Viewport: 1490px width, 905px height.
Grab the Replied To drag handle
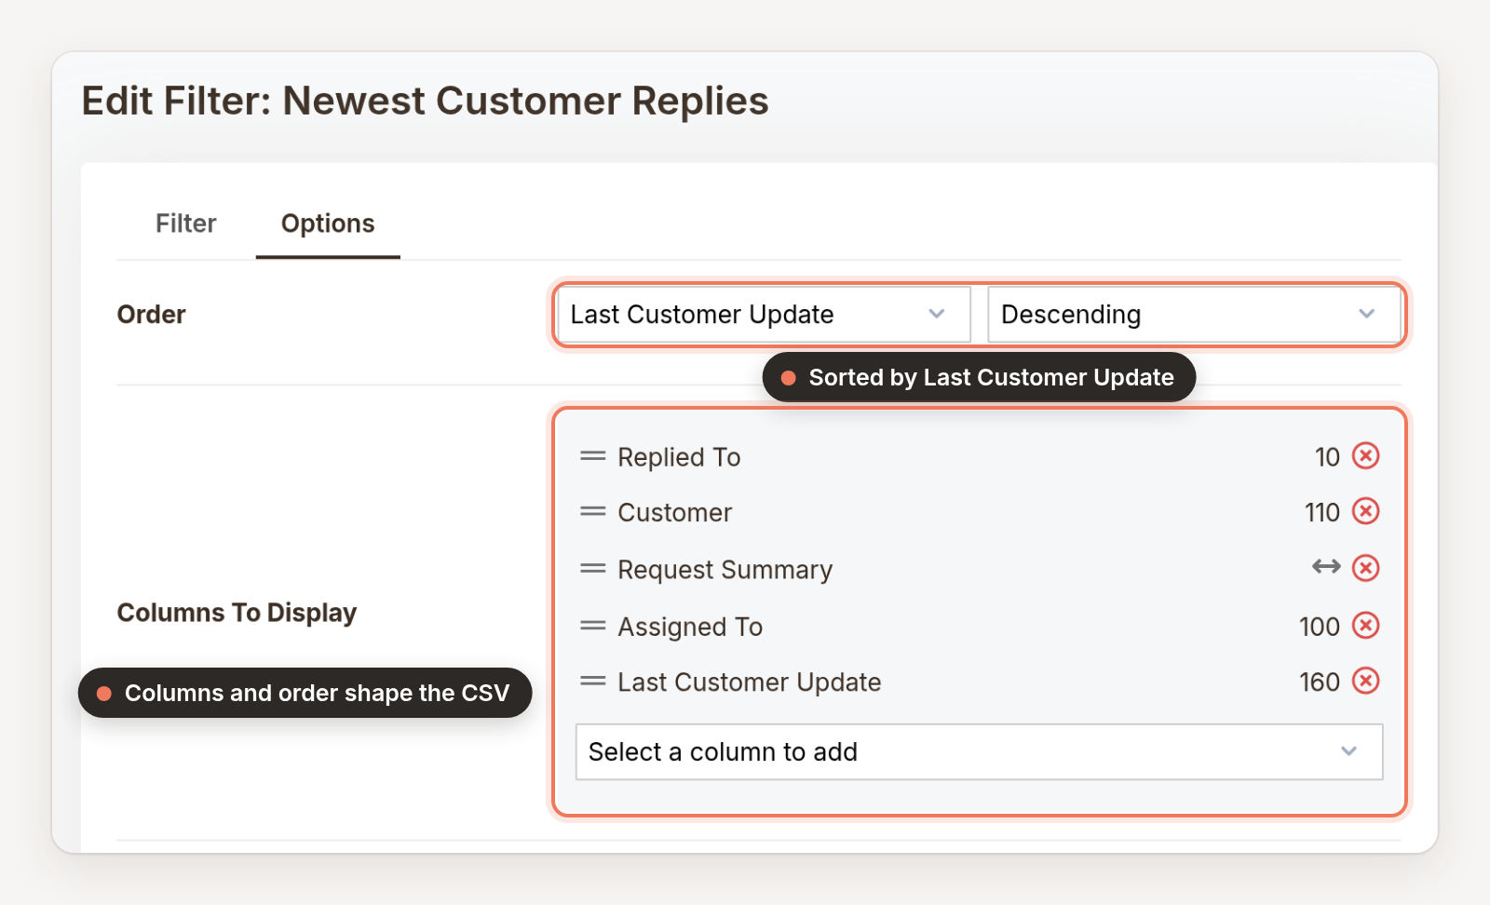(x=593, y=456)
